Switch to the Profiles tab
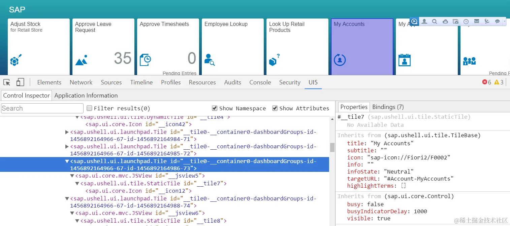This screenshot has width=510, height=226. 171,82
